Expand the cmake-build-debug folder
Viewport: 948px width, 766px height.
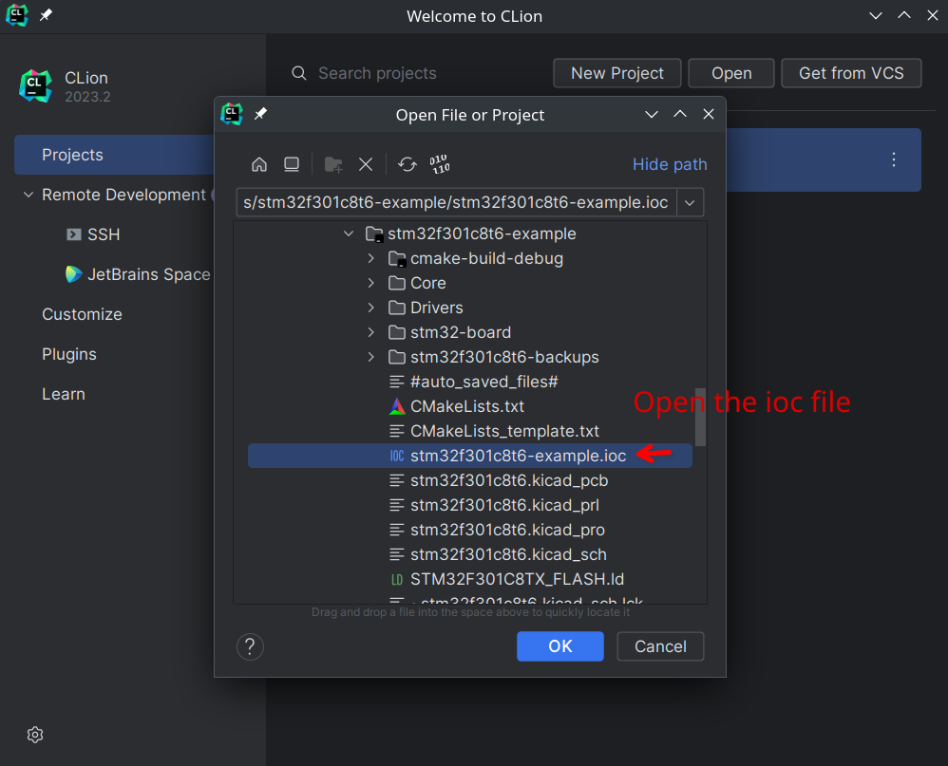click(370, 258)
